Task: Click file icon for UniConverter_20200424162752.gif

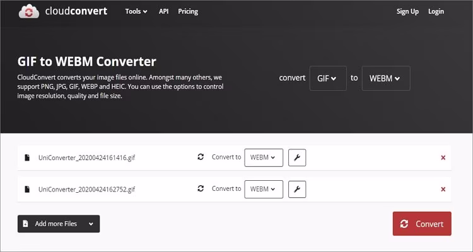Action: [x=27, y=189]
